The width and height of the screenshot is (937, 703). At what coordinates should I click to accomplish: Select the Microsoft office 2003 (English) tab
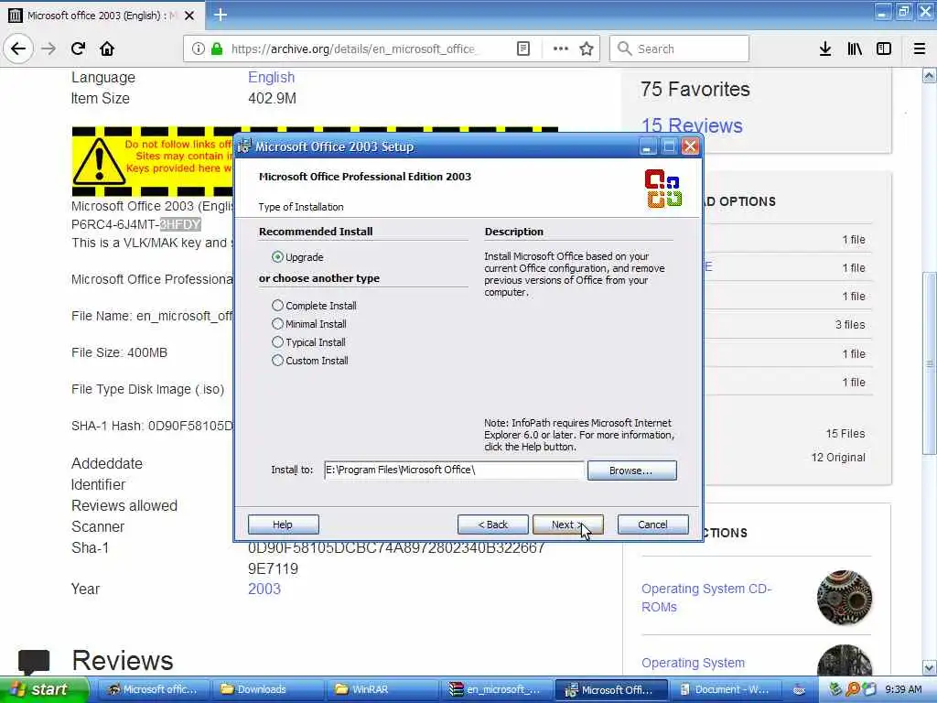click(102, 16)
